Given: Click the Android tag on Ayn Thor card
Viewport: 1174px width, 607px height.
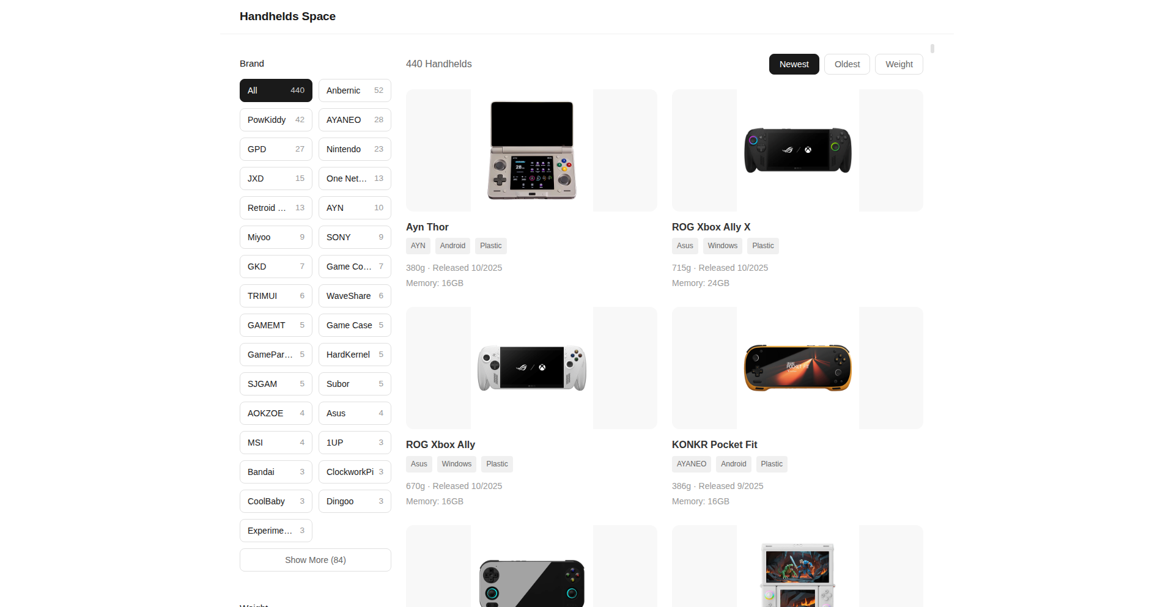Looking at the screenshot, I should click(x=452, y=246).
